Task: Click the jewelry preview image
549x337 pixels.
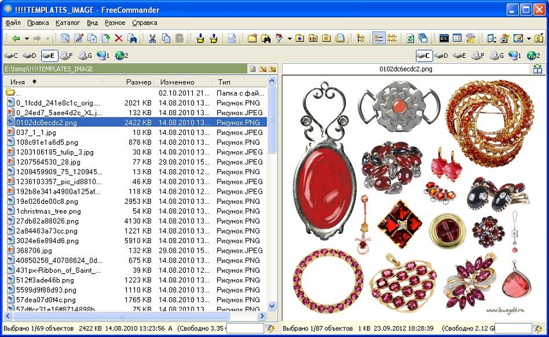Action: coord(413,197)
